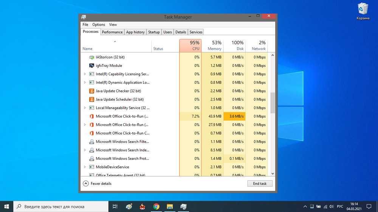
Task: Switch to the Users tab
Action: (x=167, y=32)
